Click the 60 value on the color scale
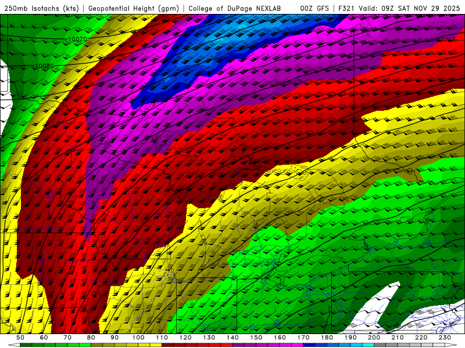The image size is (465, 348). (x=44, y=338)
